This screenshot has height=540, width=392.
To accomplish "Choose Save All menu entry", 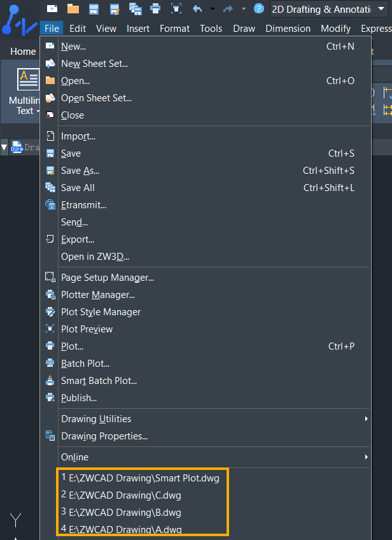I will tap(206, 188).
